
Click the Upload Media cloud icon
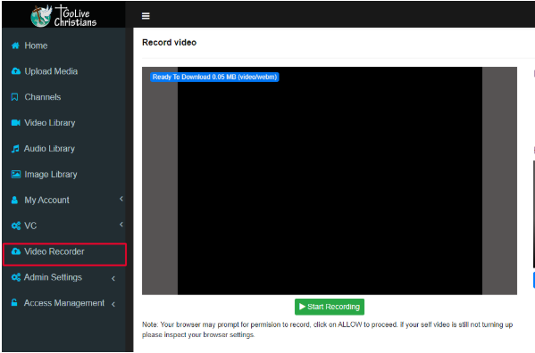tap(16, 71)
